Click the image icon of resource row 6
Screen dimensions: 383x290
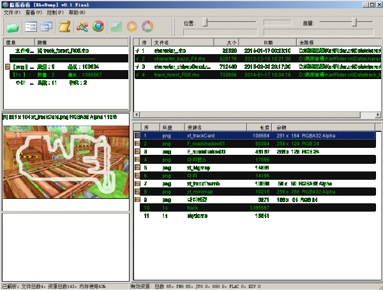pos(137,176)
